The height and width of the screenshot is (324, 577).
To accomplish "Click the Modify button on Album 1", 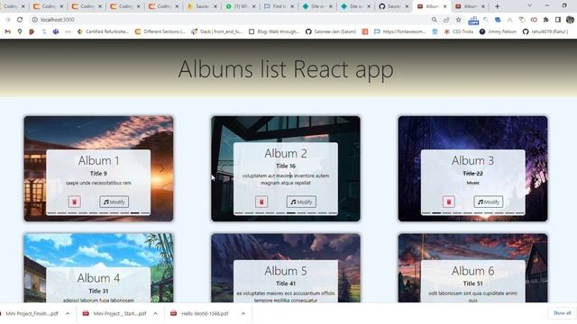I will 114,202.
